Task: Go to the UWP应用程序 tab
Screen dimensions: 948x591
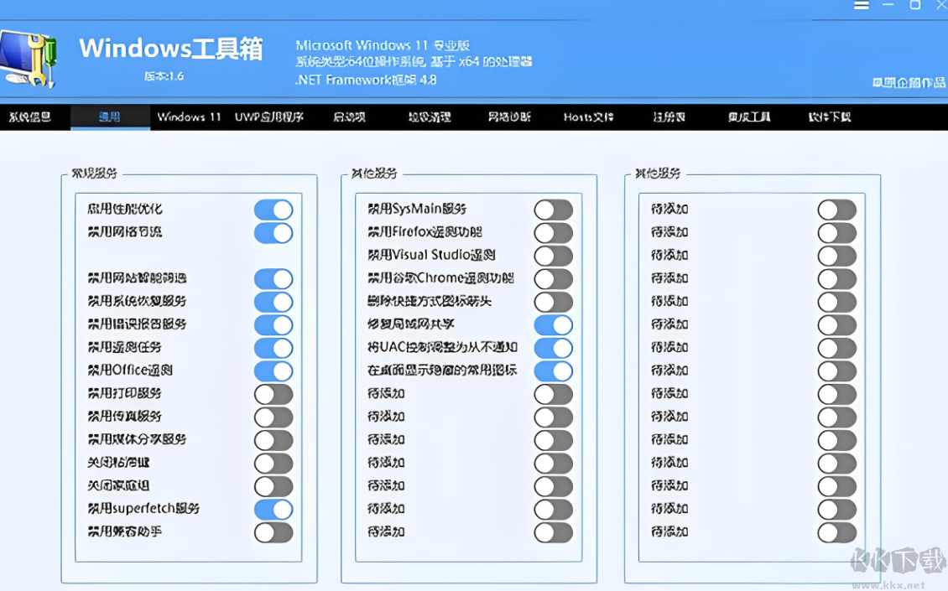Action: pos(269,117)
